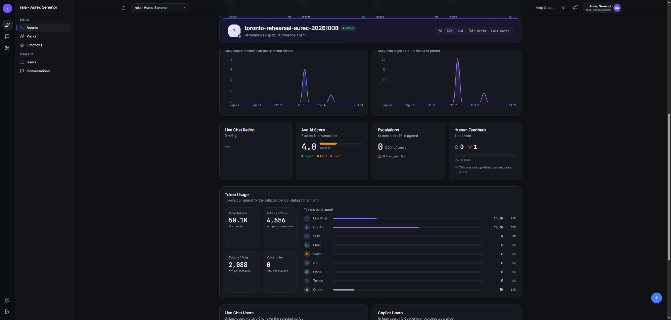671x320 pixels.
Task: Click the agent 'T' avatar tile
Action: pos(234,31)
